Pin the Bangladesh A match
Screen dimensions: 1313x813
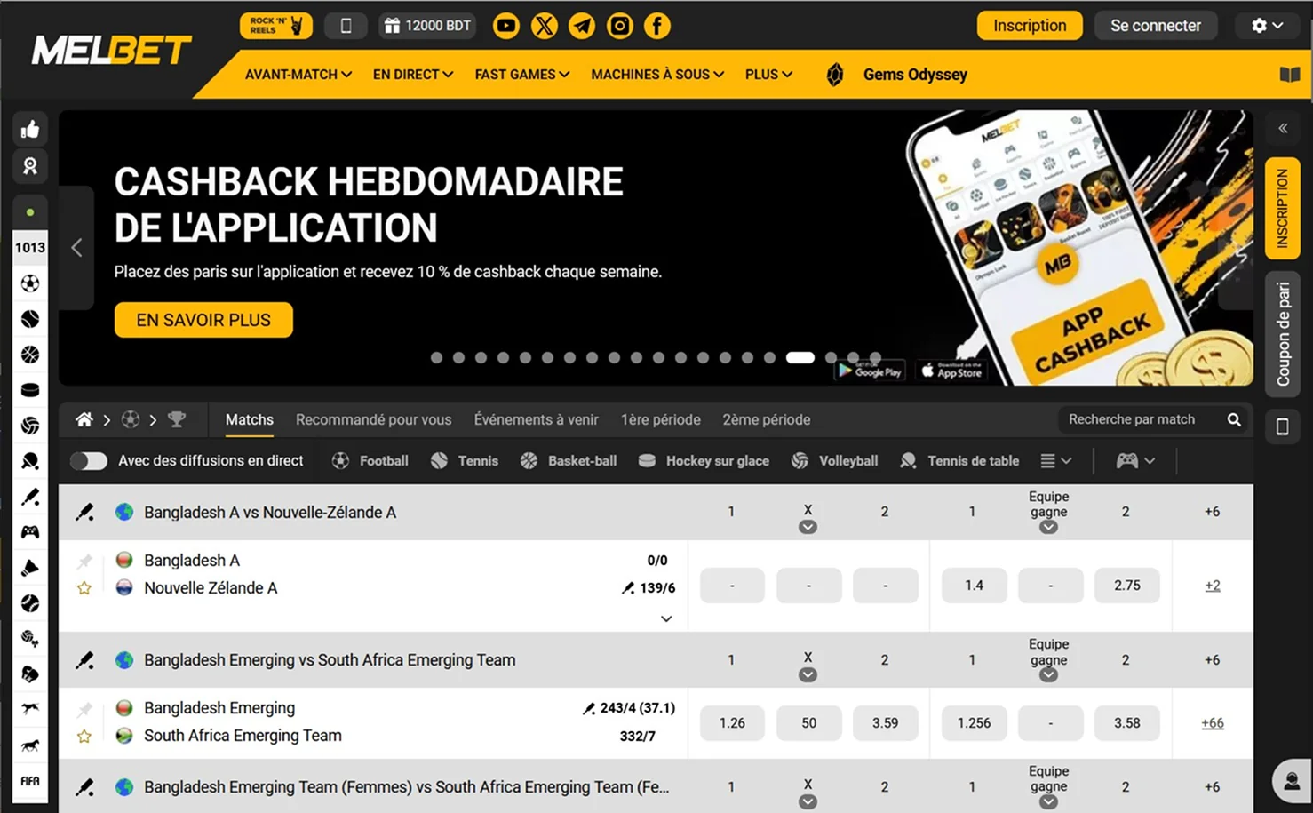pyautogui.click(x=84, y=561)
